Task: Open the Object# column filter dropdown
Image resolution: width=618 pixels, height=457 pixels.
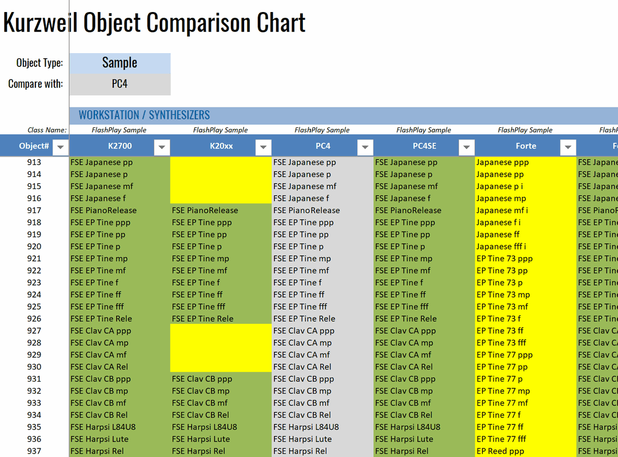Action: 60,147
